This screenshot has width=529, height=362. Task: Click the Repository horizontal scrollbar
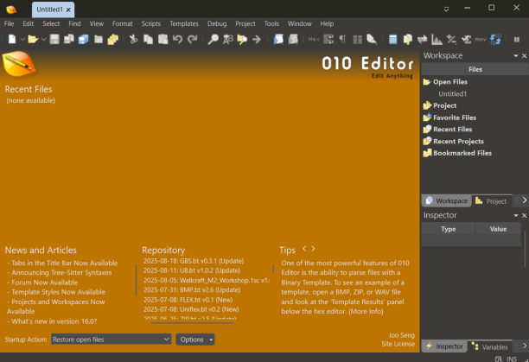(x=192, y=323)
